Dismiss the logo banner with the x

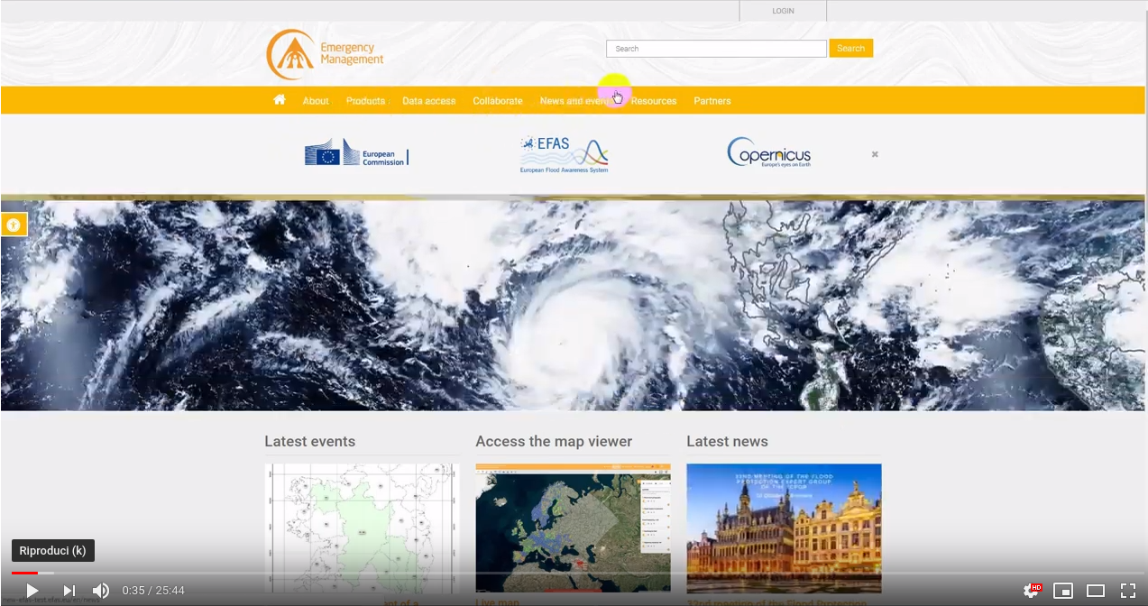coord(874,153)
